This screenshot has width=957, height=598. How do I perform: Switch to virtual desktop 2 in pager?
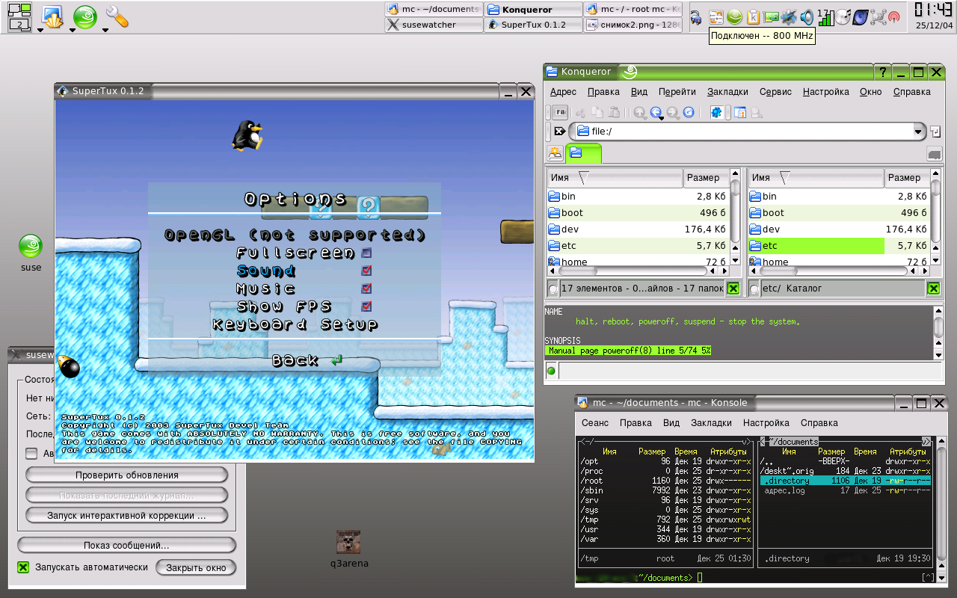pos(19,24)
